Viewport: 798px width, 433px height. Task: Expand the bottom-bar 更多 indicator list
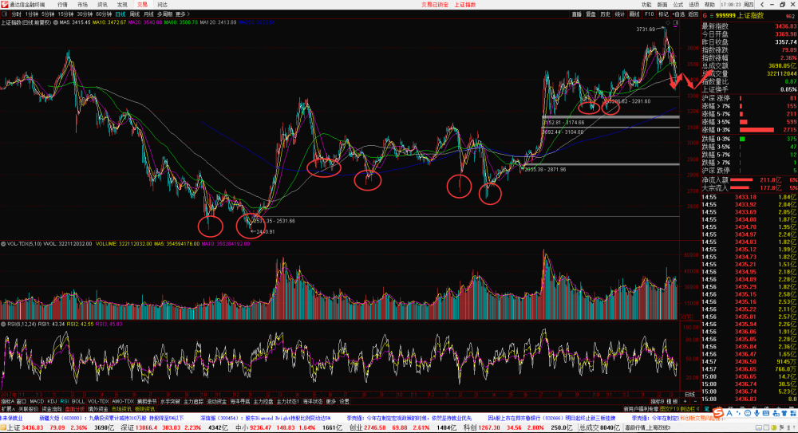tap(331, 401)
